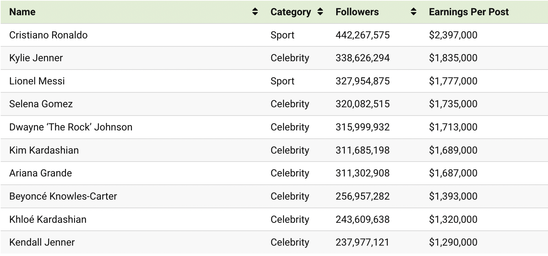Screen dimensions: 548x256
Task: Select the Cristiano Ronaldo name cell
Action: (48, 35)
